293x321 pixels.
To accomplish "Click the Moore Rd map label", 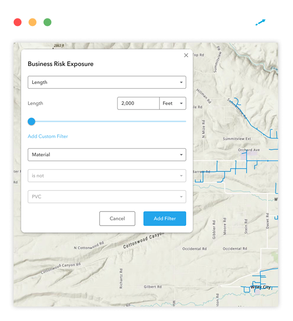I will tap(224, 226).
